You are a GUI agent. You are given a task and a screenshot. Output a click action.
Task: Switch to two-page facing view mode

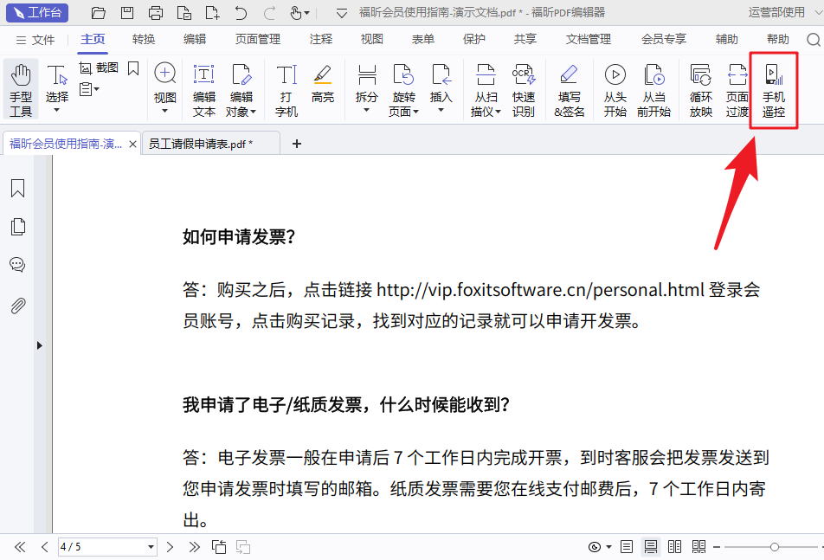click(x=674, y=547)
